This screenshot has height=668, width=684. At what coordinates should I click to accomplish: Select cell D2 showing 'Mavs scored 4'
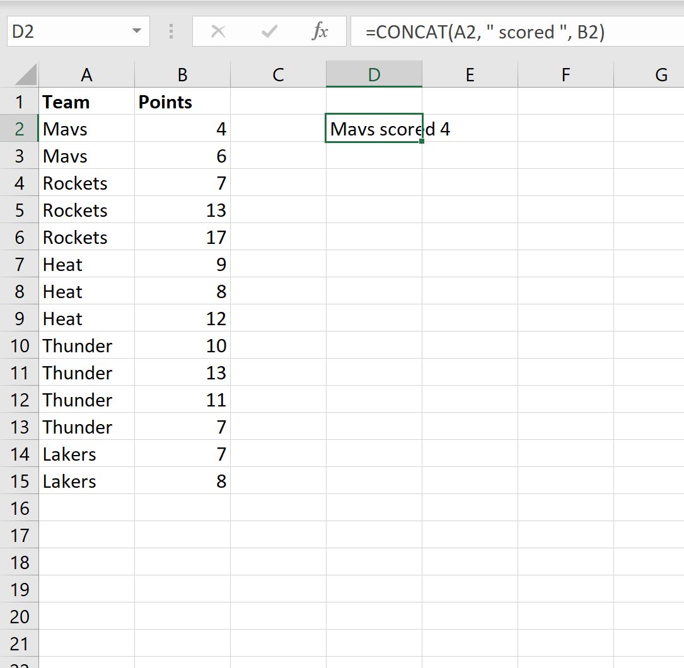click(374, 129)
